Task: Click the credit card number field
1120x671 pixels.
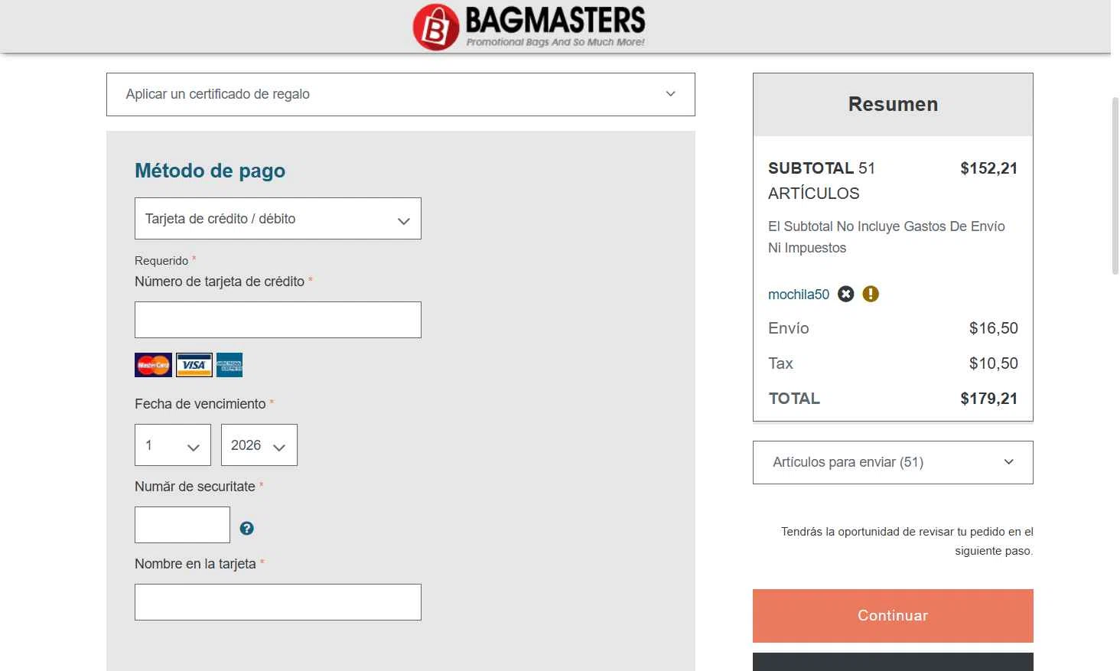Action: pyautogui.click(x=278, y=320)
